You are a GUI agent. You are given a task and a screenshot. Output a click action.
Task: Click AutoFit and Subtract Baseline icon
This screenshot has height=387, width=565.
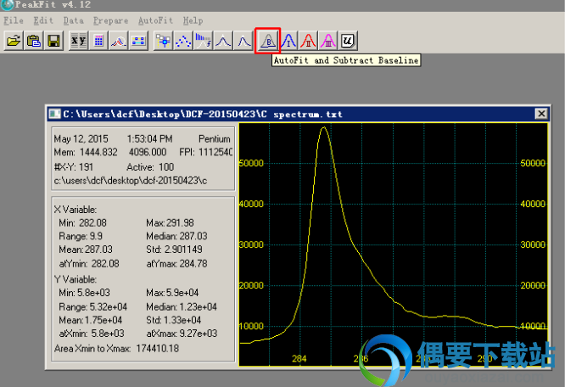pyautogui.click(x=268, y=41)
